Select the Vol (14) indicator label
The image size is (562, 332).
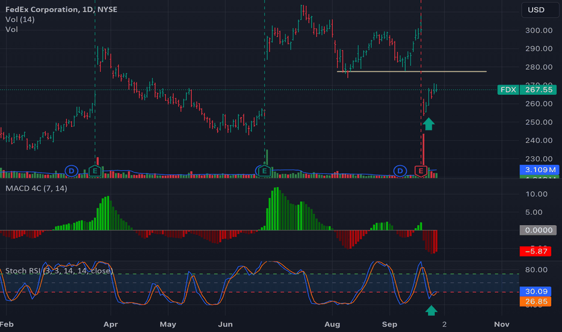coord(20,19)
